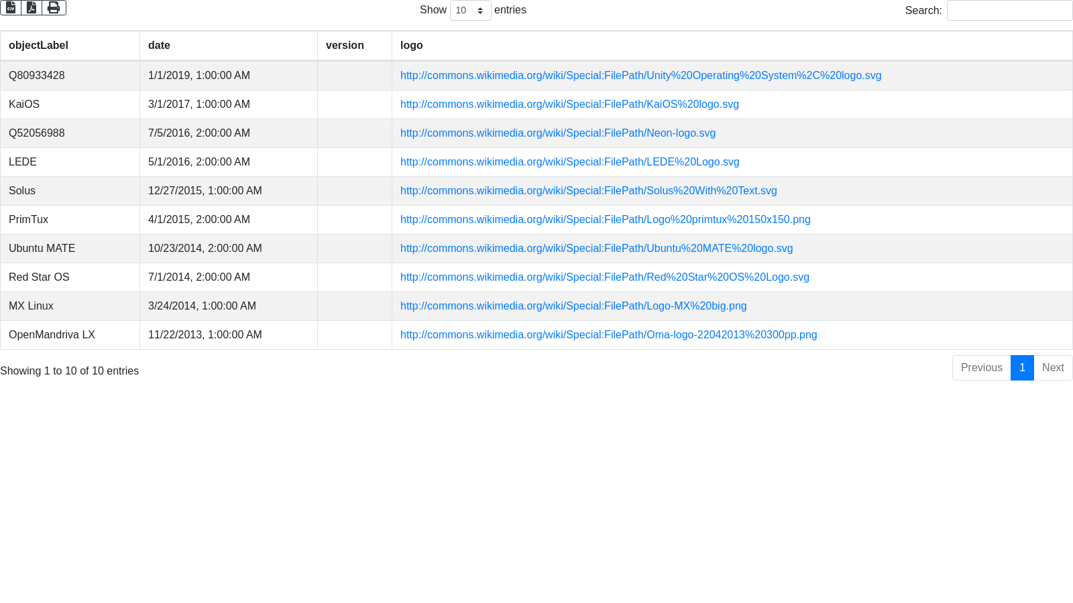Viewport: 1073px width, 603px height.
Task: Export the table as PDF
Action: [x=32, y=8]
